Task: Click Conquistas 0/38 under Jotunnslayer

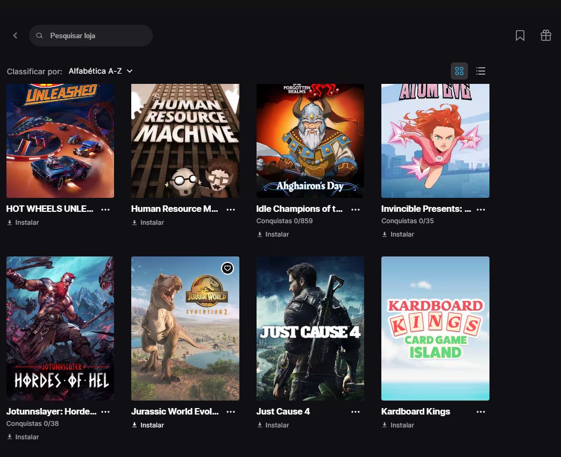Action: tap(33, 423)
